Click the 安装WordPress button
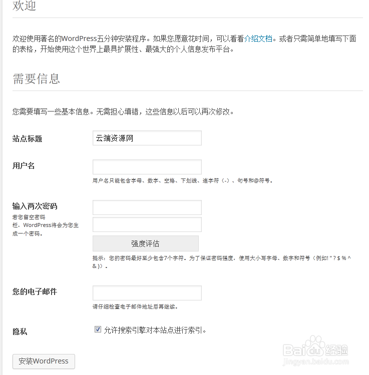369x375 pixels. [44, 361]
